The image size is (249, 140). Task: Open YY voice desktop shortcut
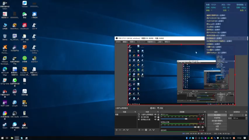click(25, 103)
